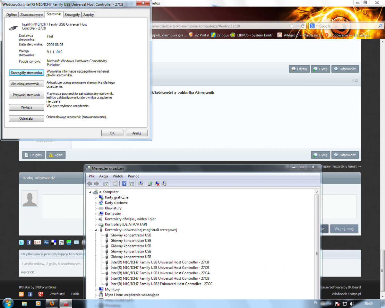Image resolution: width=385 pixels, height=308 pixels.
Task: Click the Windows Start orb
Action: [x=8, y=303]
